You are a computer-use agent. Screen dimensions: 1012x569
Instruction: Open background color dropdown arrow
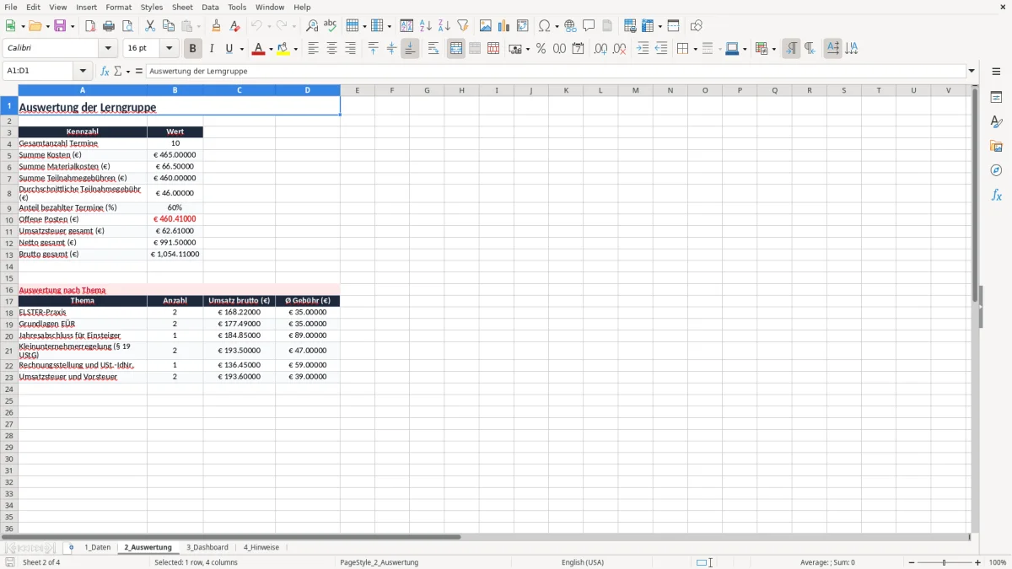coord(296,49)
